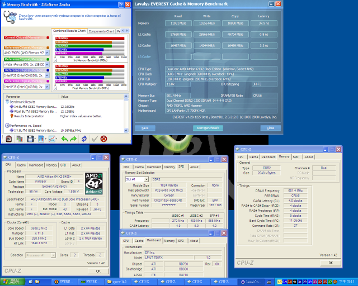
Task: Open the Slot #1 memory slot dropdown in CPU-Z
Action: pos(146,179)
